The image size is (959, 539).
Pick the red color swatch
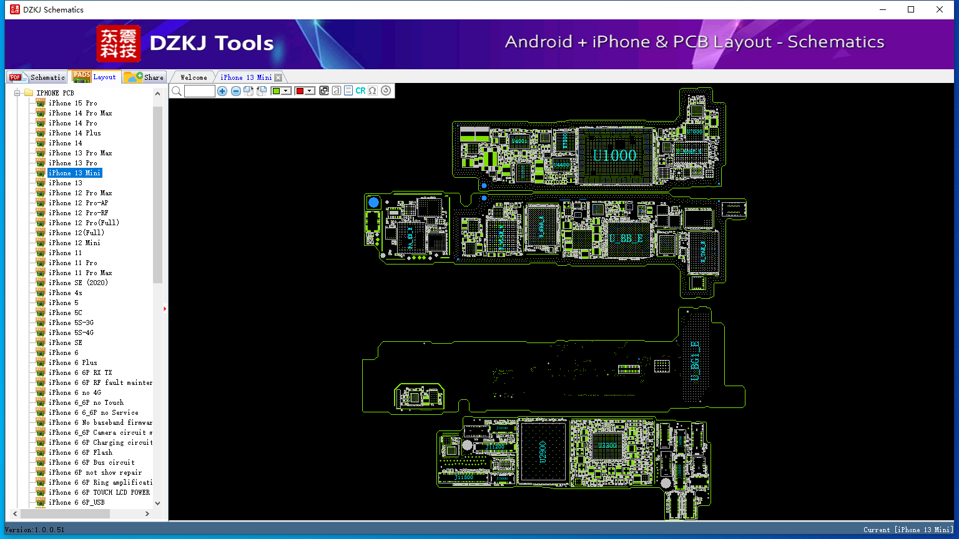point(300,91)
